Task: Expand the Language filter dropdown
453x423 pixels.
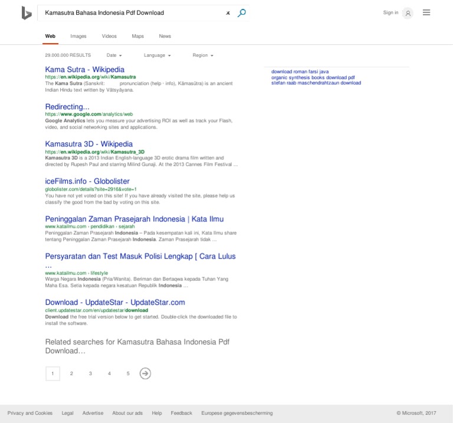Action: 157,55
